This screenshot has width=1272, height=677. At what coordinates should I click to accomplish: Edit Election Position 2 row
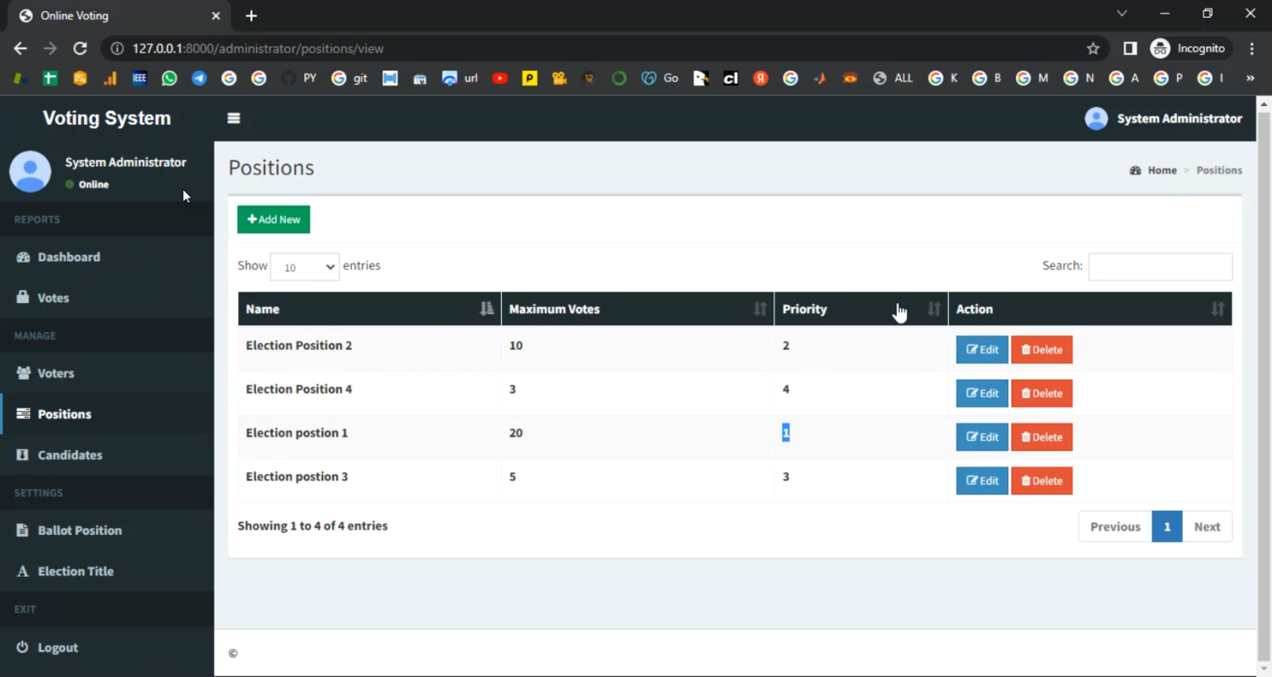point(982,350)
